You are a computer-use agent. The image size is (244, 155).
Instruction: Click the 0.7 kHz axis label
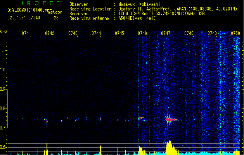point(3,128)
